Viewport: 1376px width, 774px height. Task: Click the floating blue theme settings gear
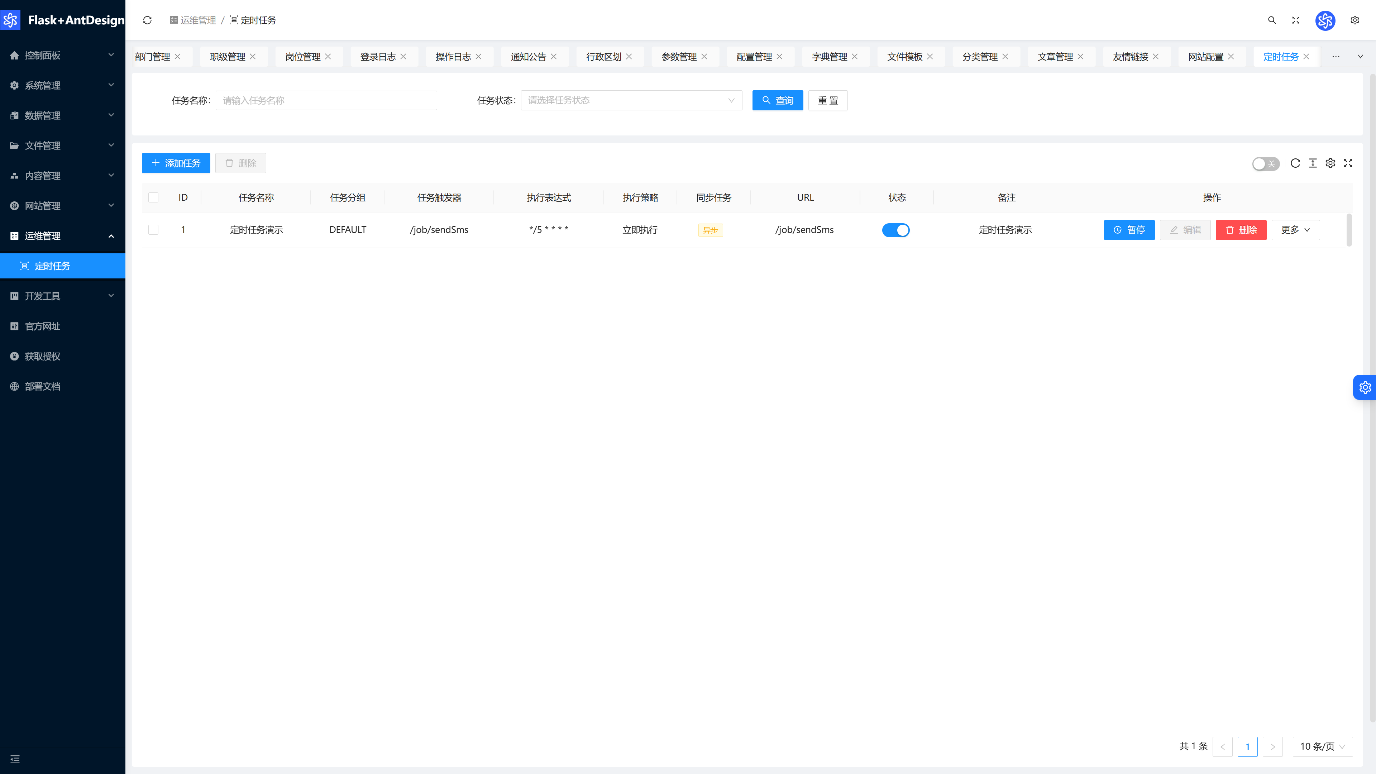(x=1365, y=387)
